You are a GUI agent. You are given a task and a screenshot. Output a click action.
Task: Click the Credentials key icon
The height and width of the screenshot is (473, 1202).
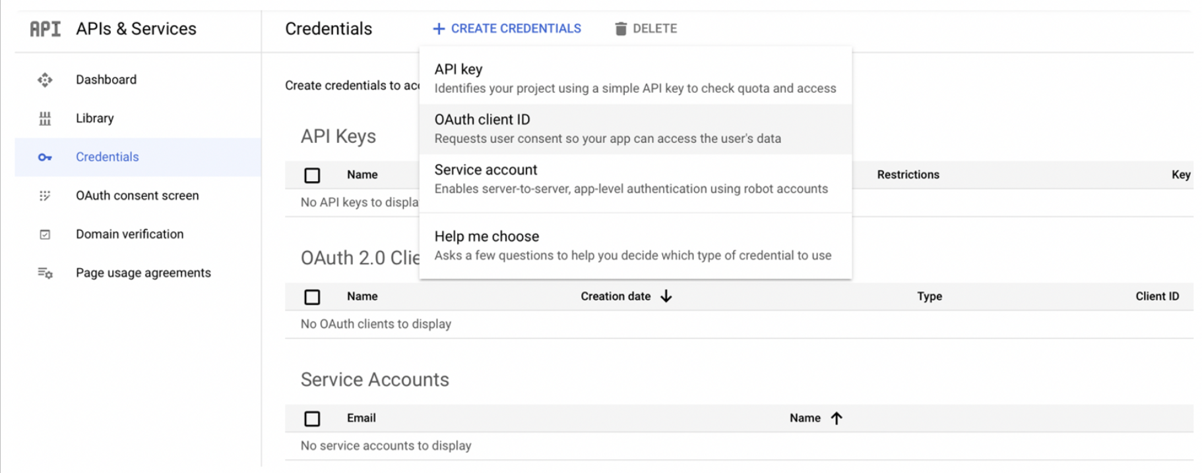[45, 157]
